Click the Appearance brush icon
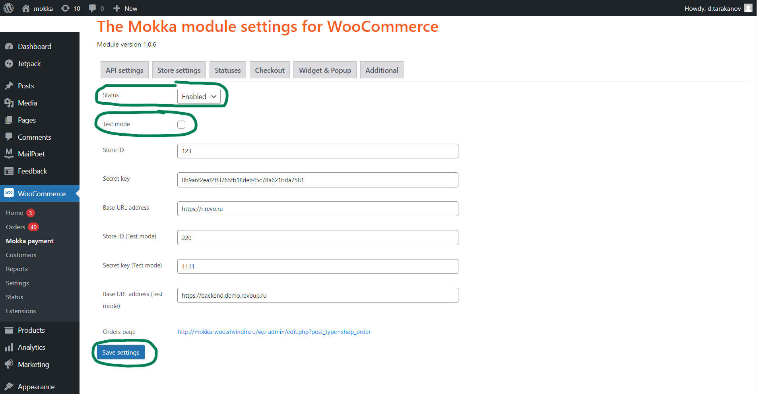Image resolution: width=757 pixels, height=394 pixels. coord(9,386)
